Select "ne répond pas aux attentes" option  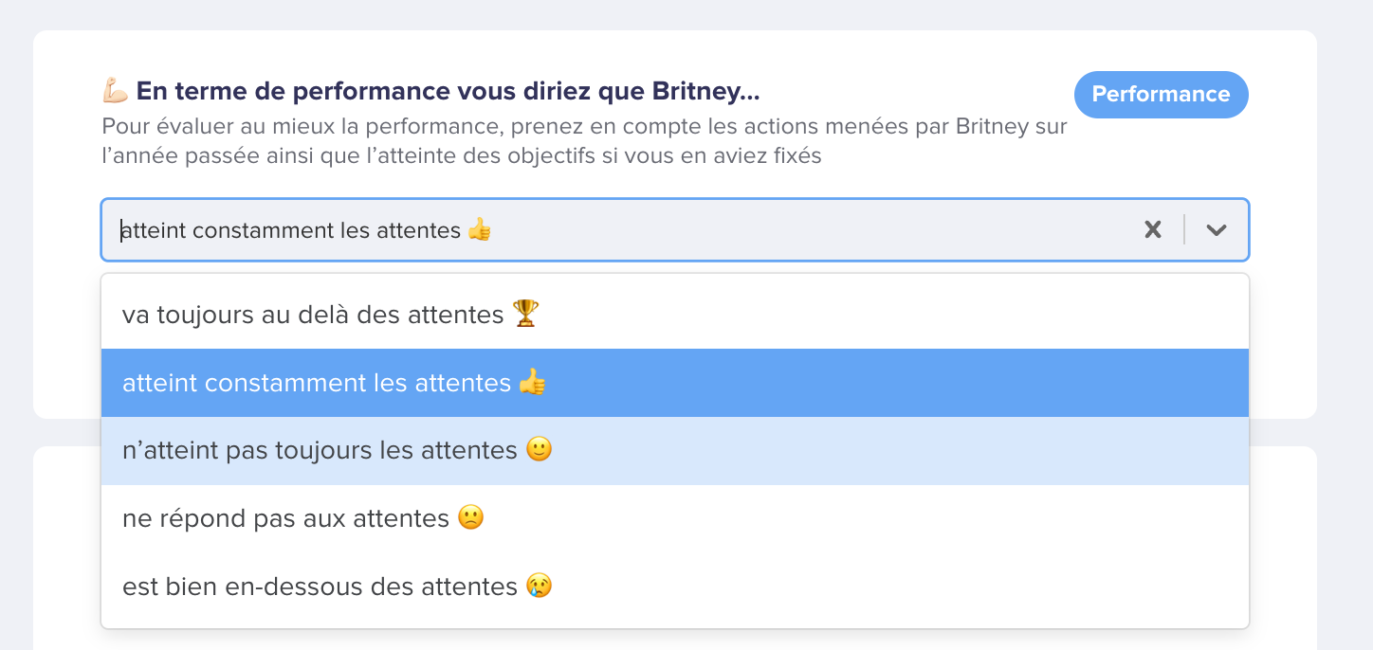(x=675, y=519)
